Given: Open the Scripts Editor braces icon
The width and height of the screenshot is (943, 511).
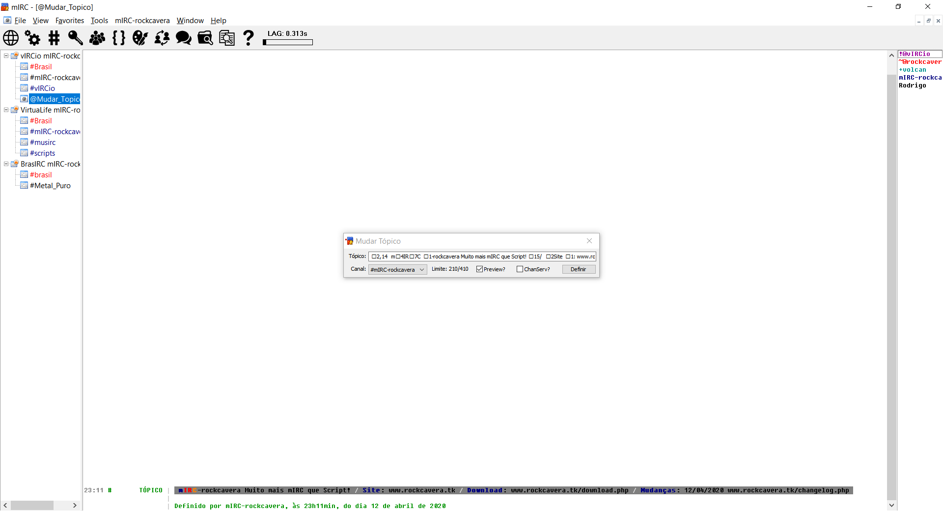Looking at the screenshot, I should coord(118,38).
